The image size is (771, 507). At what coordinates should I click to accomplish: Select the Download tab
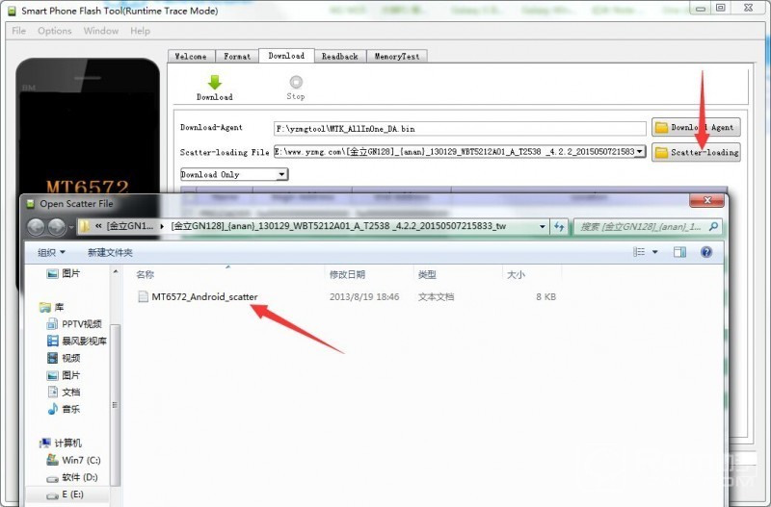(286, 56)
